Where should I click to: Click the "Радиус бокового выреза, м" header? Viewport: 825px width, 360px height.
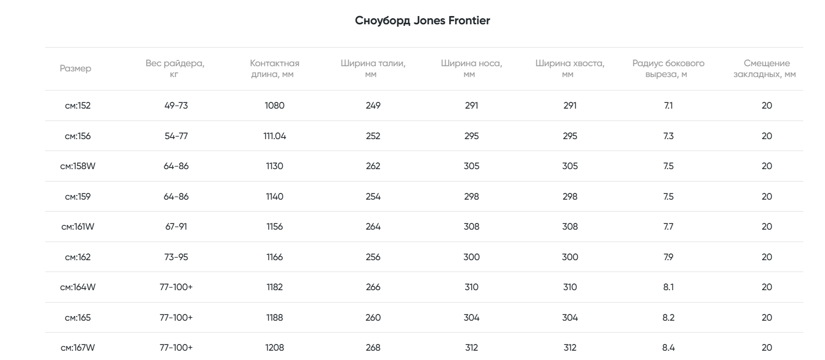click(668, 69)
